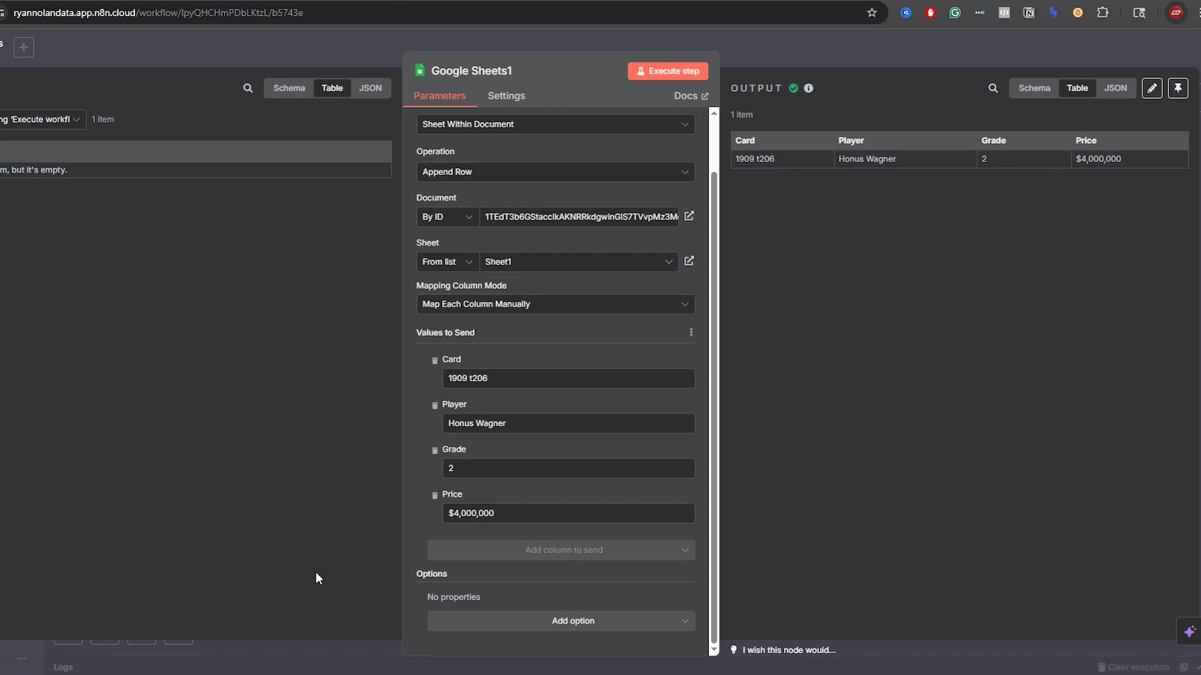1201x675 pixels.
Task: Expand the Operation Append Row dropdown
Action: (x=555, y=172)
